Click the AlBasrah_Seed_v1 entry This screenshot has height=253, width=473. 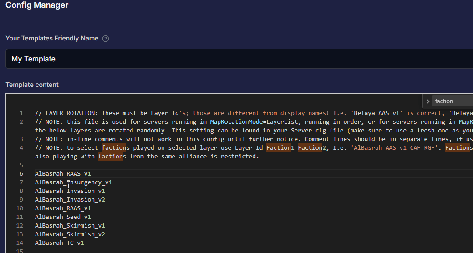click(x=63, y=217)
